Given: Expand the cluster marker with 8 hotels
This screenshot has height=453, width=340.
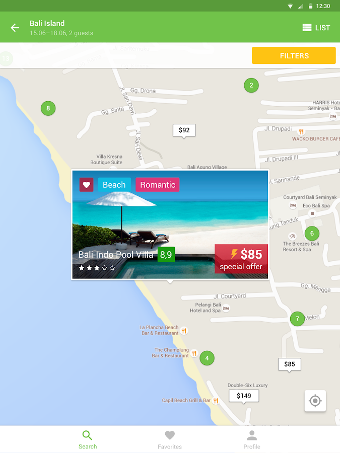Looking at the screenshot, I should pyautogui.click(x=48, y=108).
